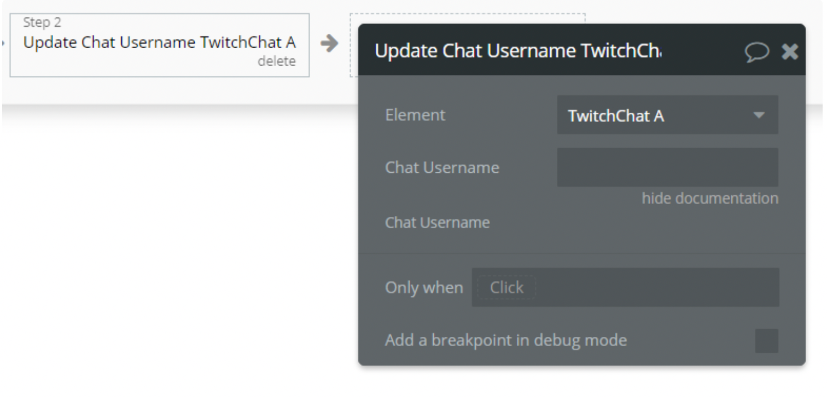Image resolution: width=827 pixels, height=397 pixels.
Task: Click the Chat Username documentation text
Action: [438, 223]
